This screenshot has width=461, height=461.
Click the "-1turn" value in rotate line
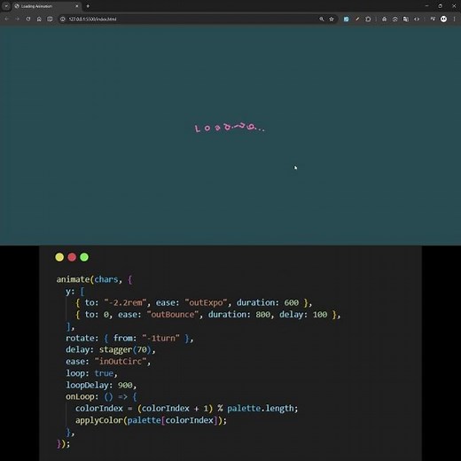coord(160,338)
